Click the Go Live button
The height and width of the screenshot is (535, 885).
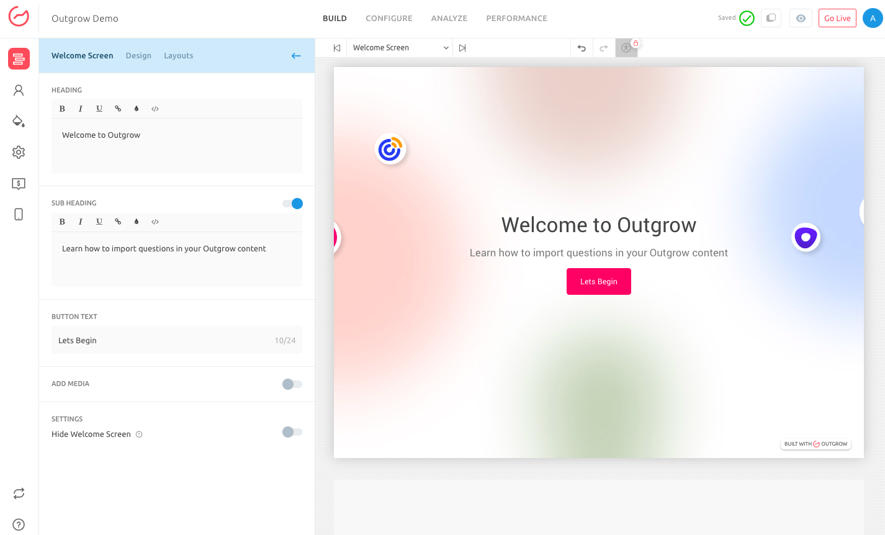click(837, 18)
